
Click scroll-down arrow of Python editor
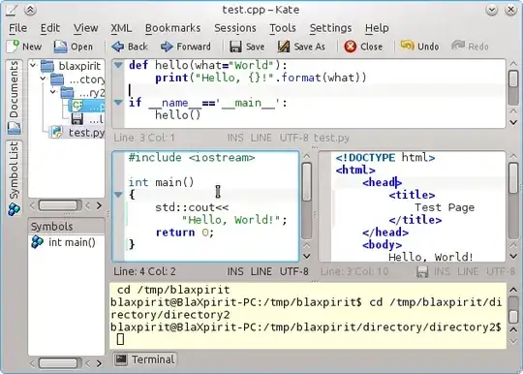click(513, 122)
